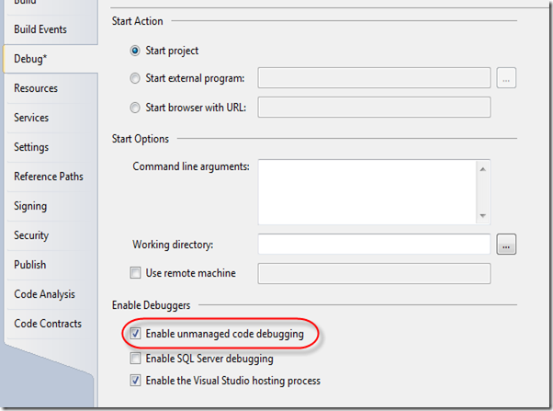Enable the Use remote machine checkbox
This screenshot has height=411, width=553.
coord(137,273)
